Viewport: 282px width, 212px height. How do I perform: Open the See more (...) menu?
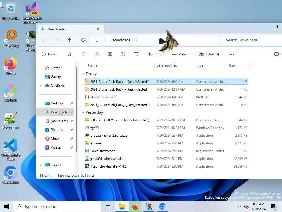tap(232, 54)
